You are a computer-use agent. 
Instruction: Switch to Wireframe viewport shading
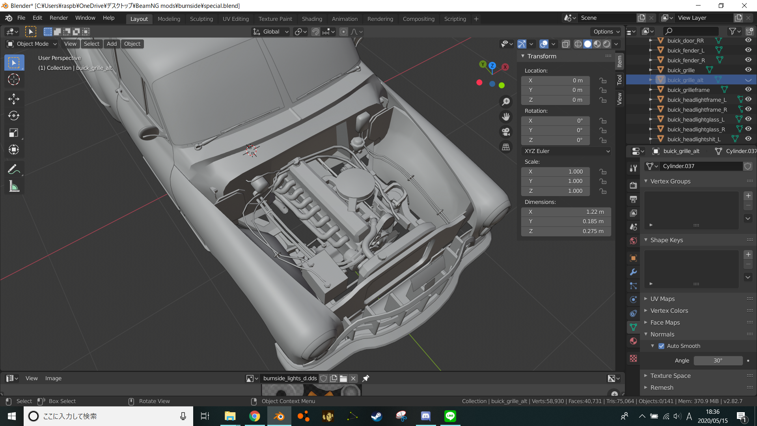[x=578, y=44]
